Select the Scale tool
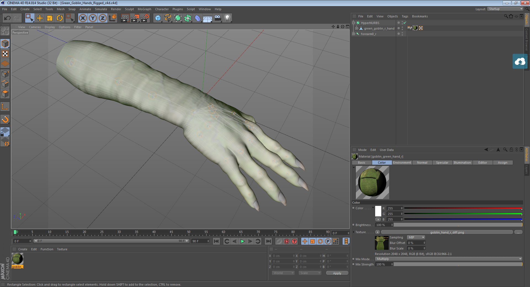 pyautogui.click(x=50, y=18)
